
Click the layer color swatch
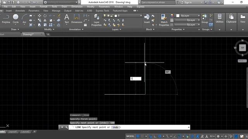(x=115, y=15)
